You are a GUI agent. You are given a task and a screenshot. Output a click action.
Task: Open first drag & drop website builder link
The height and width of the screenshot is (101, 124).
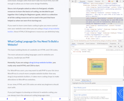(51, 29)
